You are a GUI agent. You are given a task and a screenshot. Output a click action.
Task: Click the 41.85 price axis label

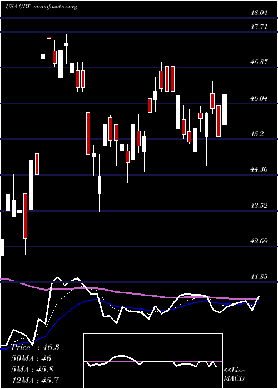tap(259, 277)
